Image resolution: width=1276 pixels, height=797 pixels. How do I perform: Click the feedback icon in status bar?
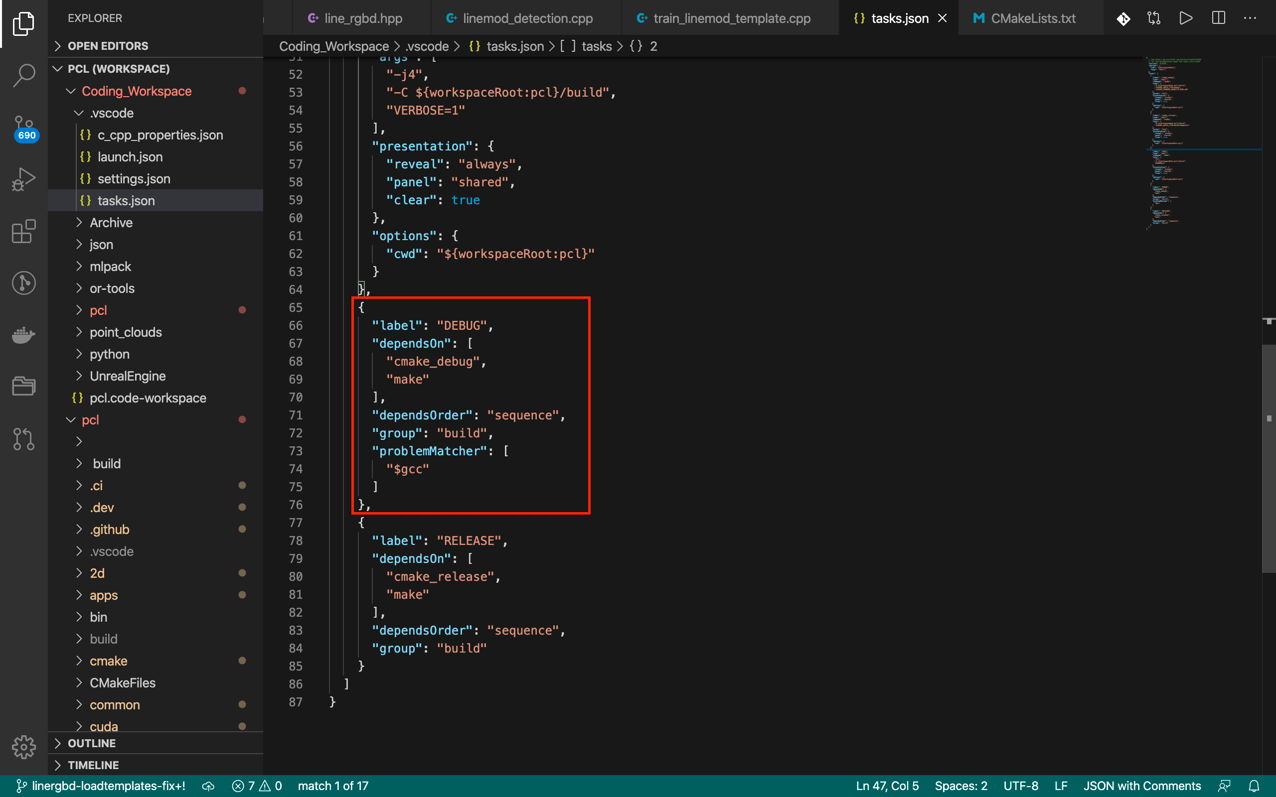[1224, 786]
